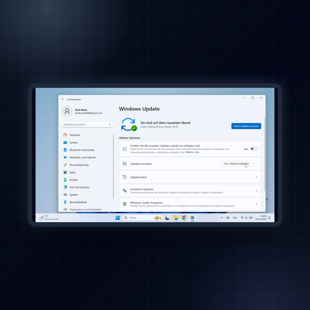Viewport: 310px width, 310px height.
Task: Go back with the Einstellungen back arrow
Action: tap(63, 99)
